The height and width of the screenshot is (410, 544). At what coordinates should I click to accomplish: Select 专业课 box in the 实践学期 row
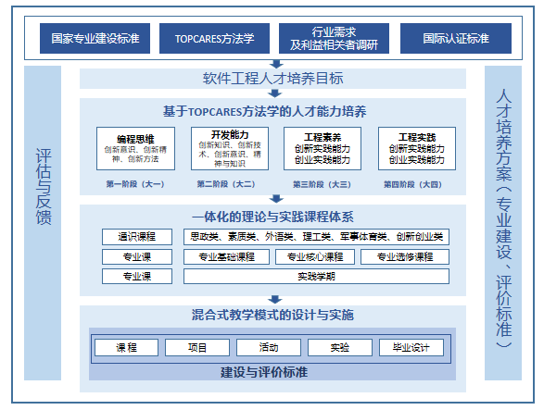point(137,276)
